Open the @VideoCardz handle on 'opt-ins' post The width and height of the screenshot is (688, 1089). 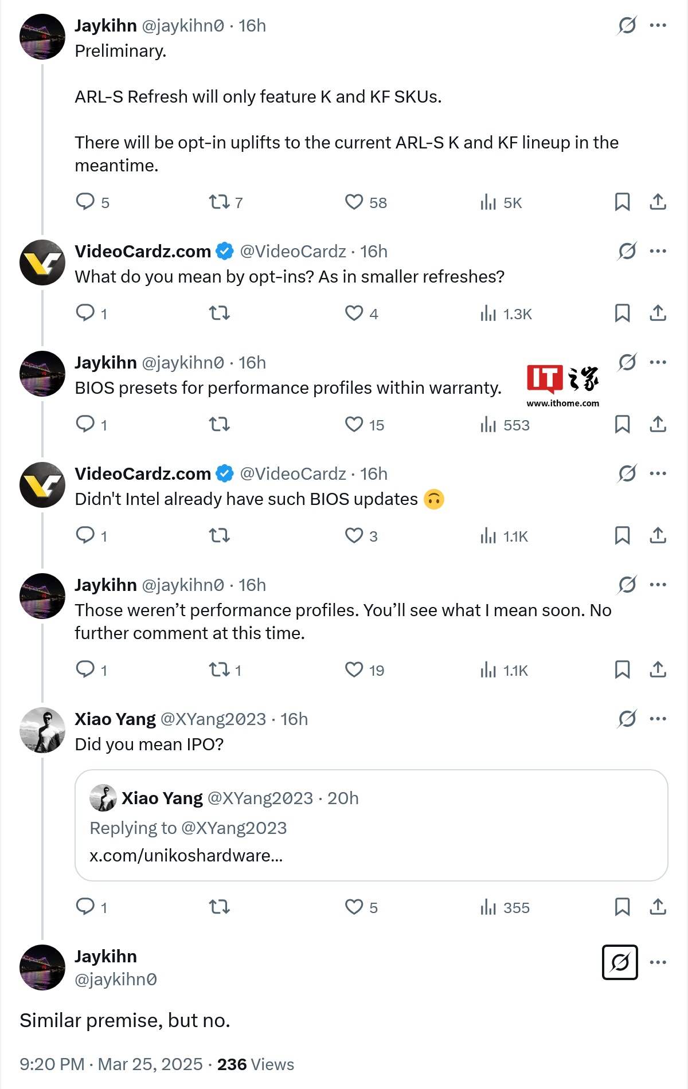(x=292, y=252)
